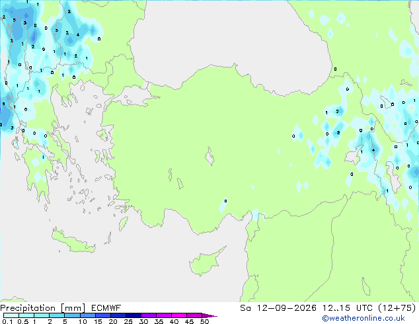Select the 25 mm dark navy legend swatch

[x=133, y=315]
